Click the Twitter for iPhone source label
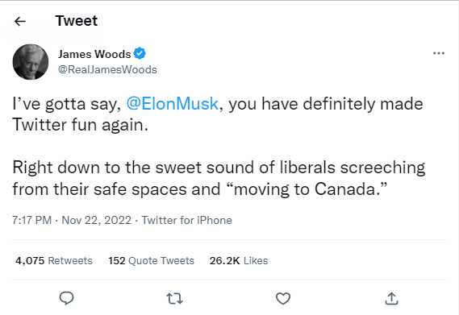 pos(187,220)
